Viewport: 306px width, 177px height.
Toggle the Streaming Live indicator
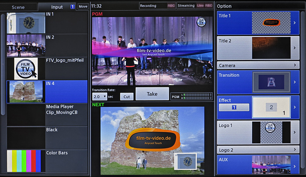200,6
